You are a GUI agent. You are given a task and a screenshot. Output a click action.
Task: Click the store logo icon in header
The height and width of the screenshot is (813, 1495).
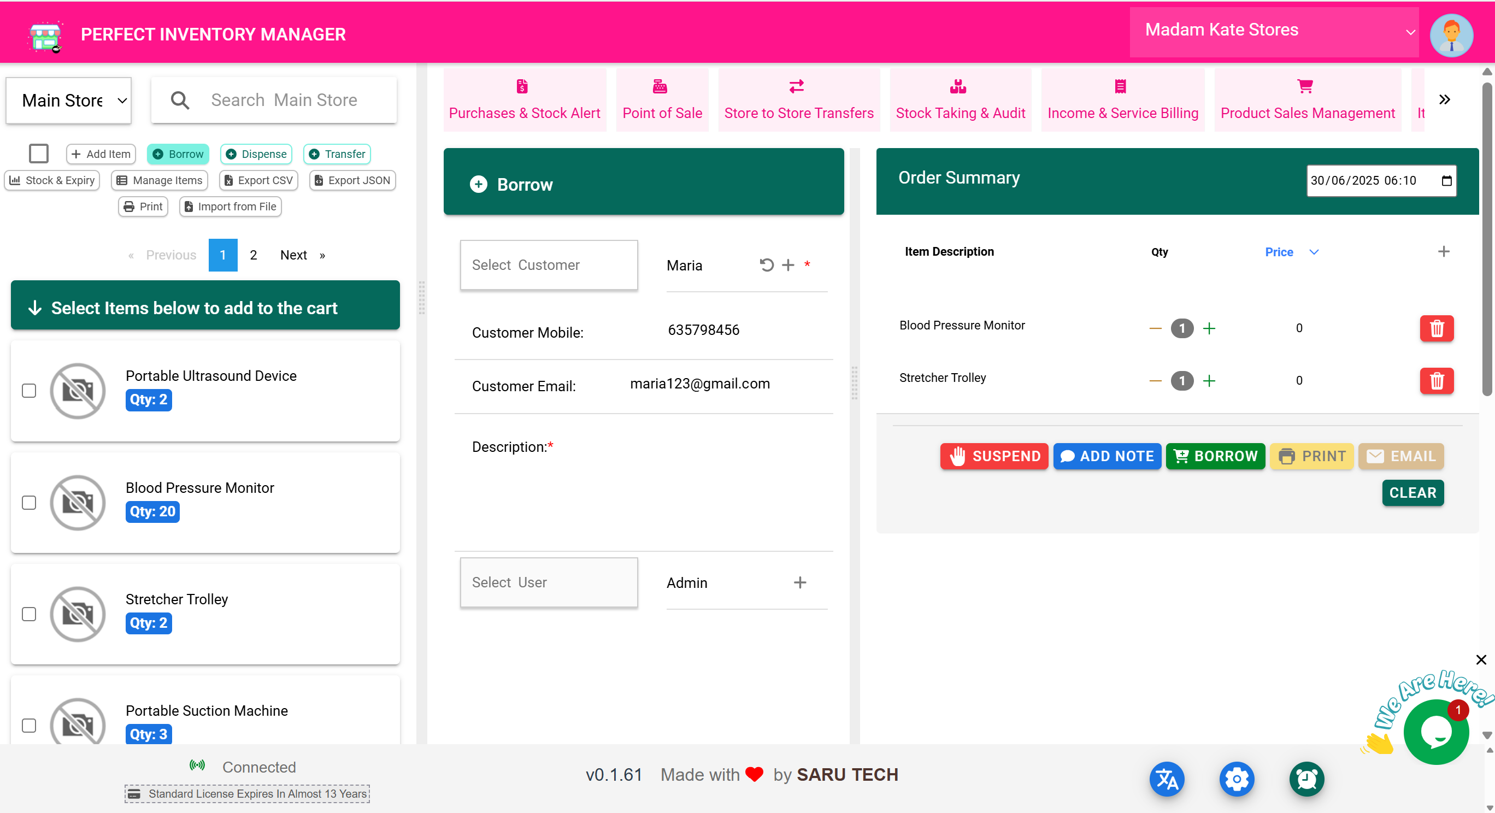coord(46,36)
